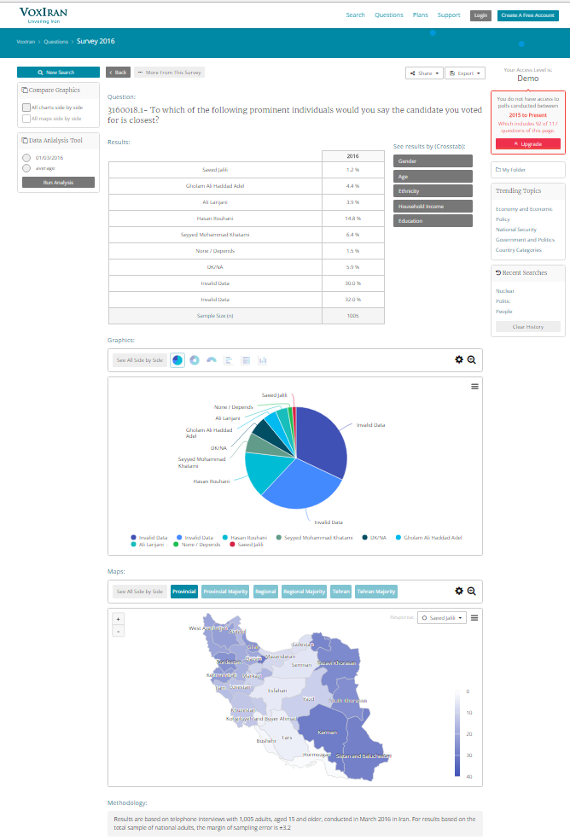Click Run Analysis button

58,183
